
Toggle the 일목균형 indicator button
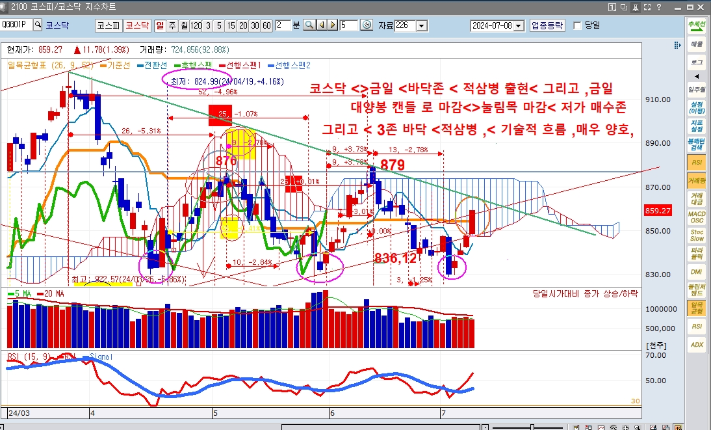(697, 308)
